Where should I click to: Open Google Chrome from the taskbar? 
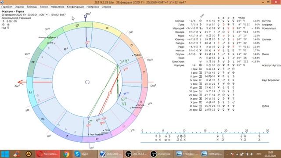(66, 154)
